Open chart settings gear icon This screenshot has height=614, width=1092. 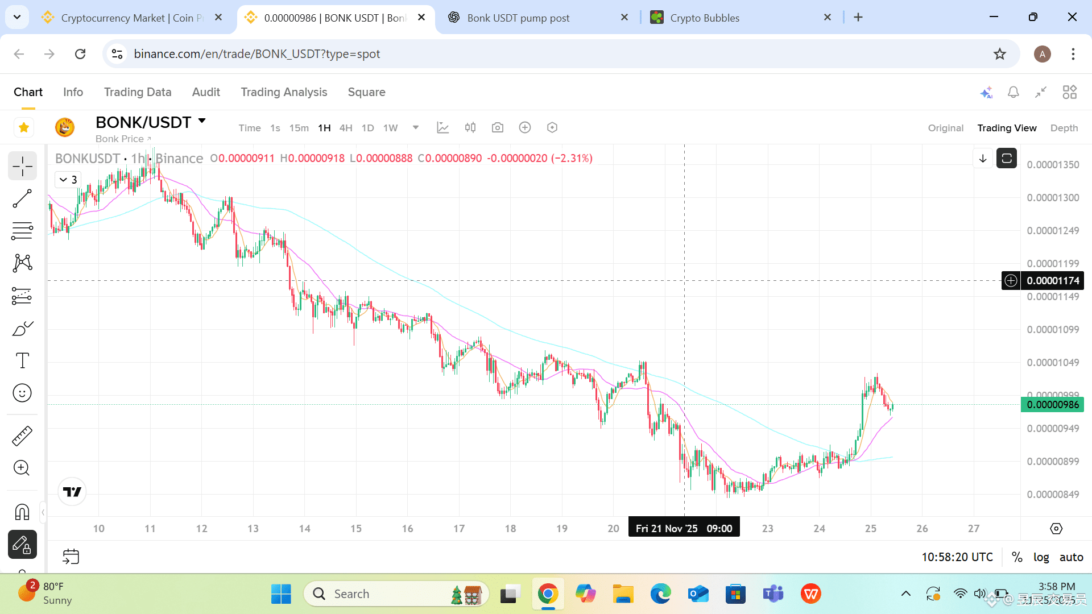point(1056,529)
